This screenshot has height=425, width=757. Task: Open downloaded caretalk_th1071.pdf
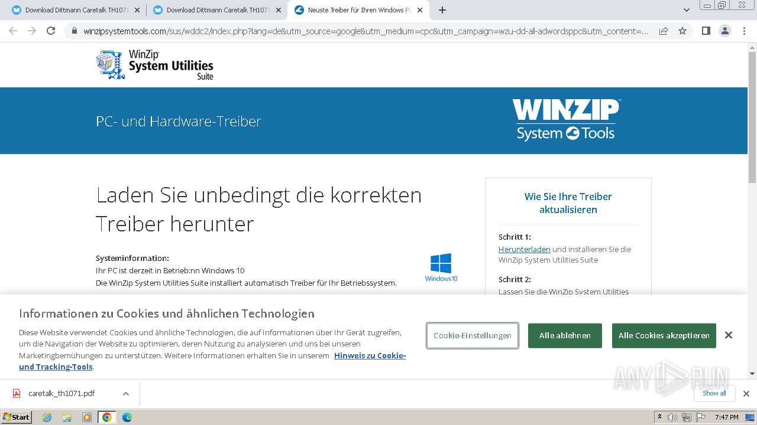tap(62, 393)
